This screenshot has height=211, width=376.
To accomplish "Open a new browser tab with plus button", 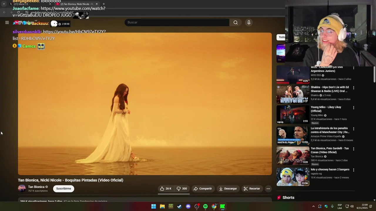I will click(104, 4).
